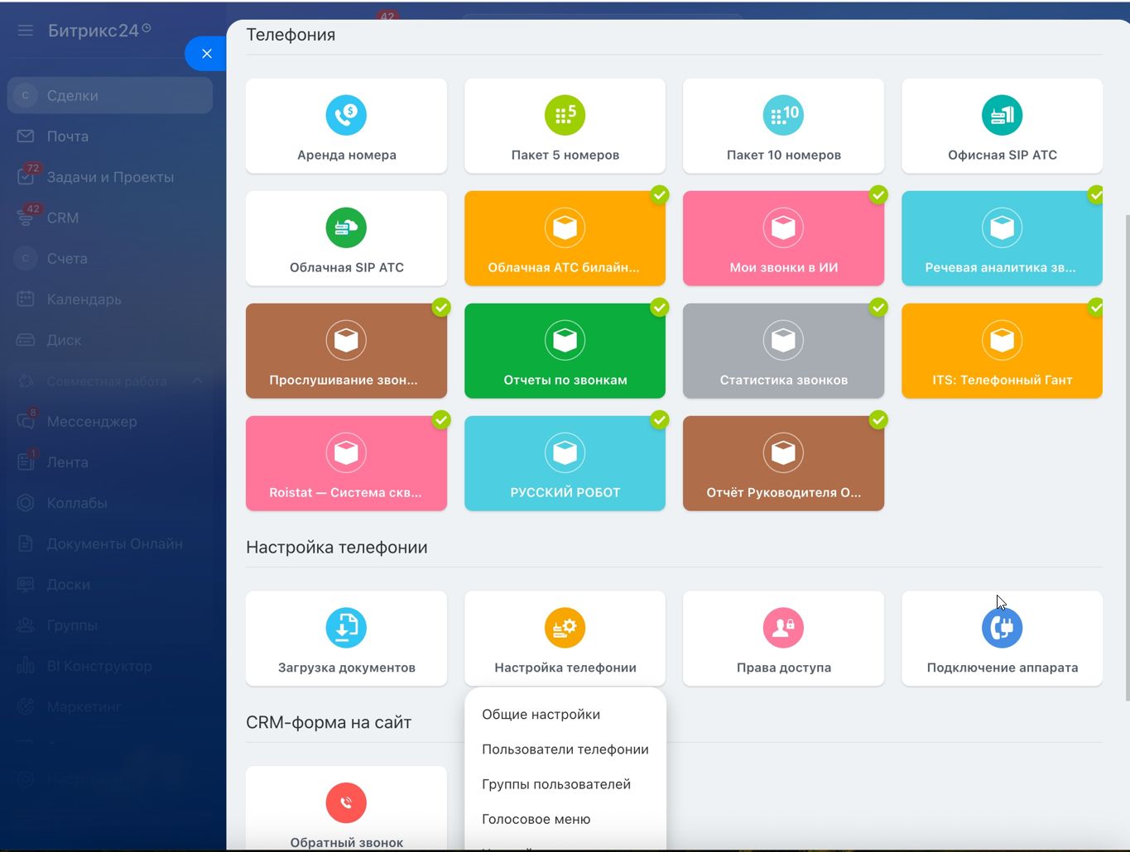This screenshot has width=1130, height=852.
Task: Open the hamburger menu in sidebar
Action: tap(26, 31)
